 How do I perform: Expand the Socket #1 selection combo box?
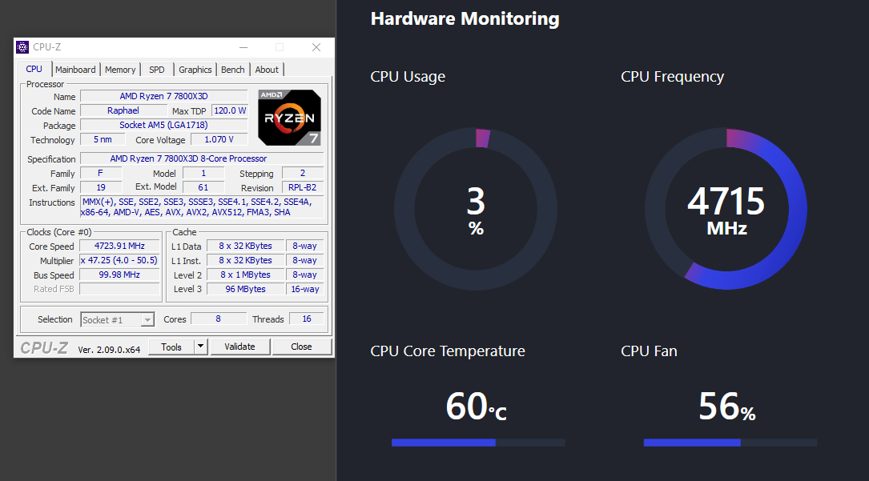pos(147,319)
